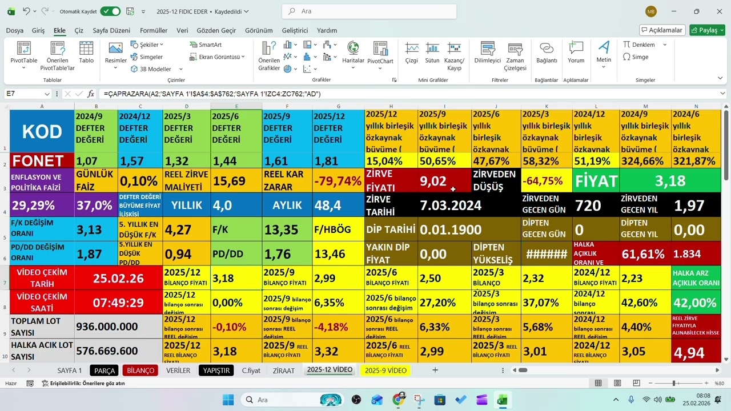Open the Ekran Görüntüsü dropdown
Image resolution: width=731 pixels, height=411 pixels.
(243, 57)
